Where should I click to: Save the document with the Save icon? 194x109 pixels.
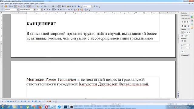pyautogui.click(x=9, y=6)
